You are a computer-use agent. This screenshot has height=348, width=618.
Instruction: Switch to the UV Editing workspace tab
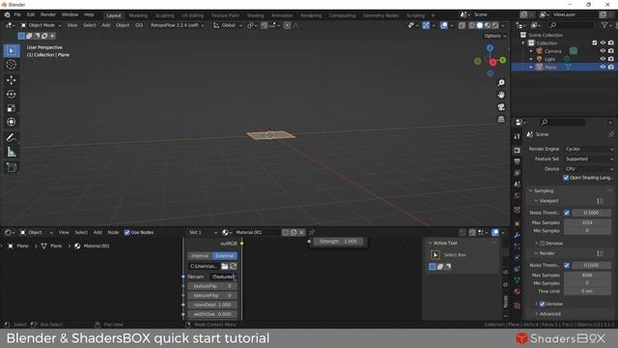tap(192, 15)
